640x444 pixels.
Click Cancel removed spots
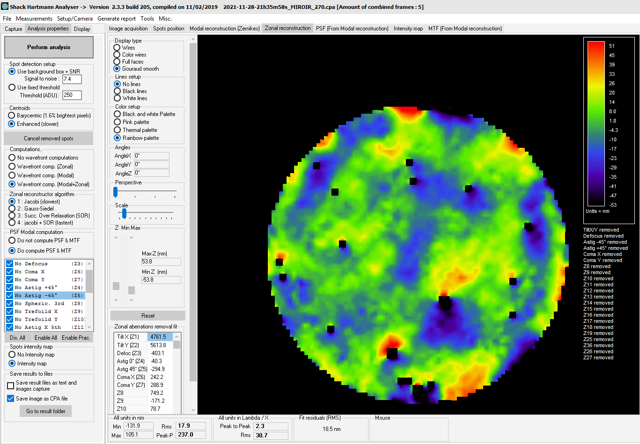49,138
